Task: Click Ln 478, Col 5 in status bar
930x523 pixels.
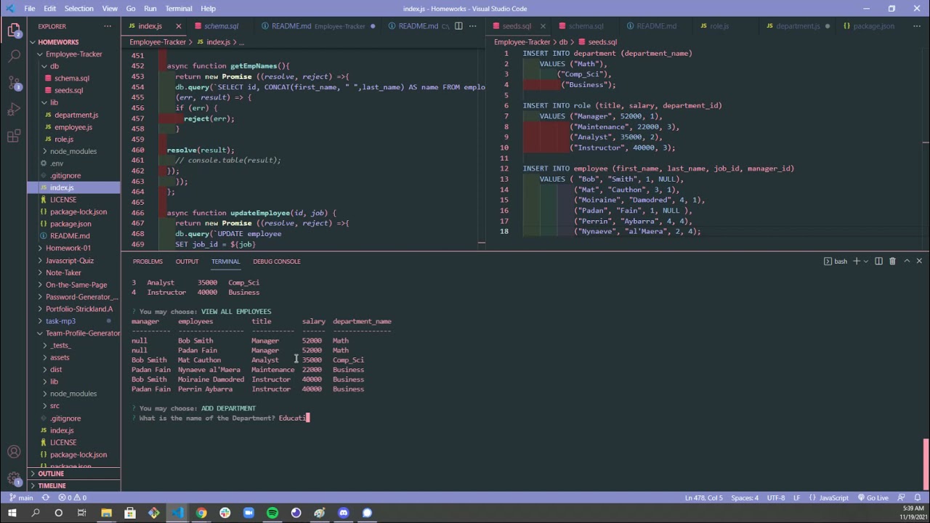Action: click(703, 498)
